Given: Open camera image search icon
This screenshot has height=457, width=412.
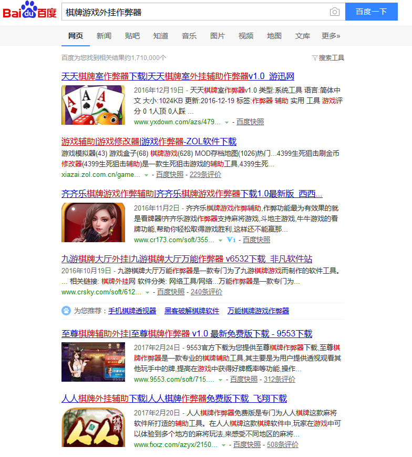Looking at the screenshot, I should coord(335,12).
